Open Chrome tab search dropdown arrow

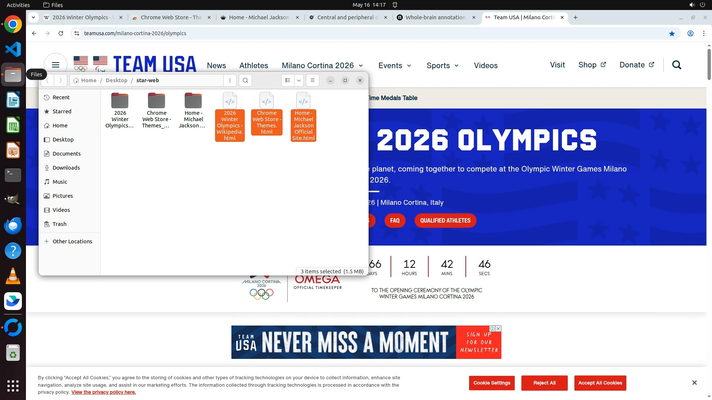click(x=33, y=17)
